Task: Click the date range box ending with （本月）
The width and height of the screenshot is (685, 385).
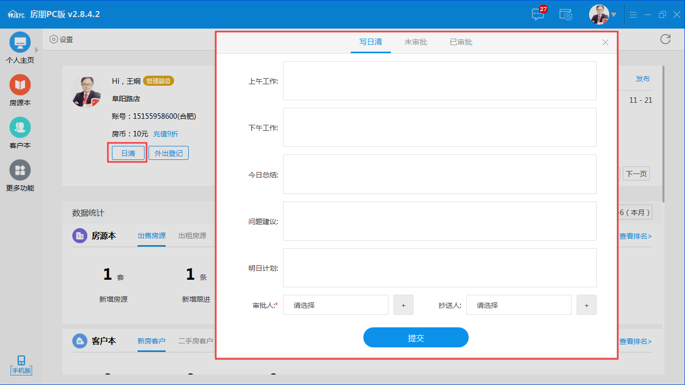Action: coord(635,213)
